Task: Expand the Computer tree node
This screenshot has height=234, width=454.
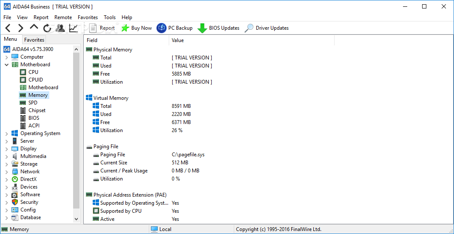Action: click(x=7, y=57)
